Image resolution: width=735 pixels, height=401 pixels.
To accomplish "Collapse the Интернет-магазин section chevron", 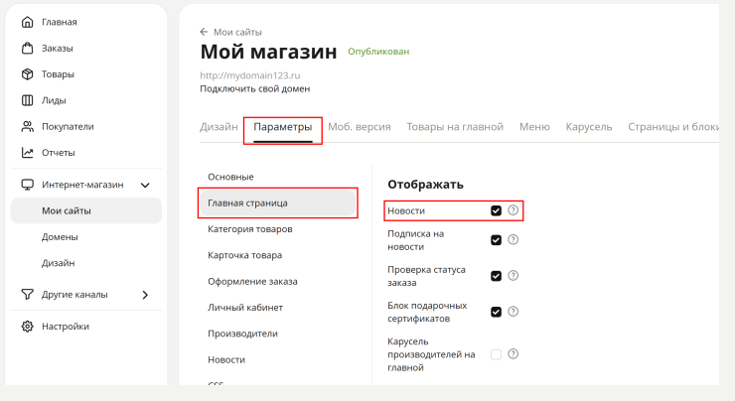I will (145, 185).
